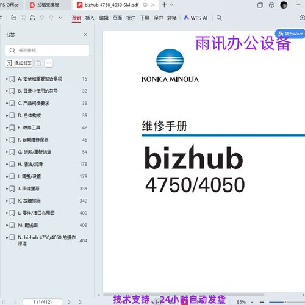Image resolution: width=305 pixels, height=305 pixels.
Task: Open quick access toolbar dropdown arrow
Action: (60, 18)
